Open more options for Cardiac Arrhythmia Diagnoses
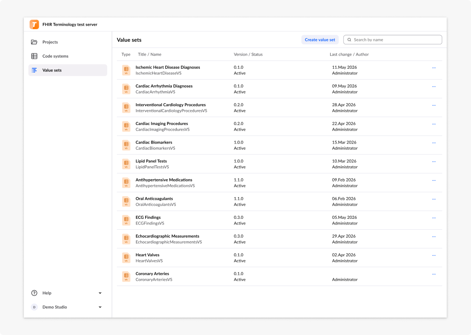 click(x=434, y=87)
